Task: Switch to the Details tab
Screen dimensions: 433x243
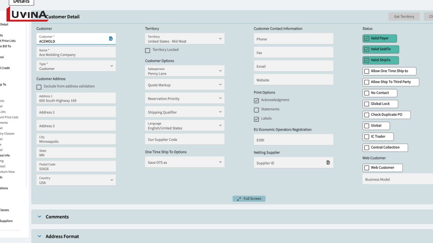Action: 21,2
